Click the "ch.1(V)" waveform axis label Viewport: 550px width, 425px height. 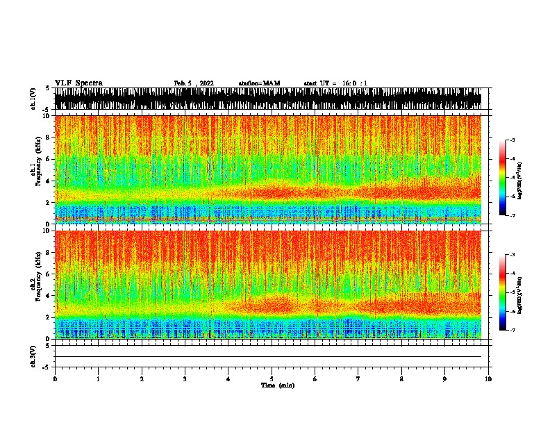click(33, 99)
